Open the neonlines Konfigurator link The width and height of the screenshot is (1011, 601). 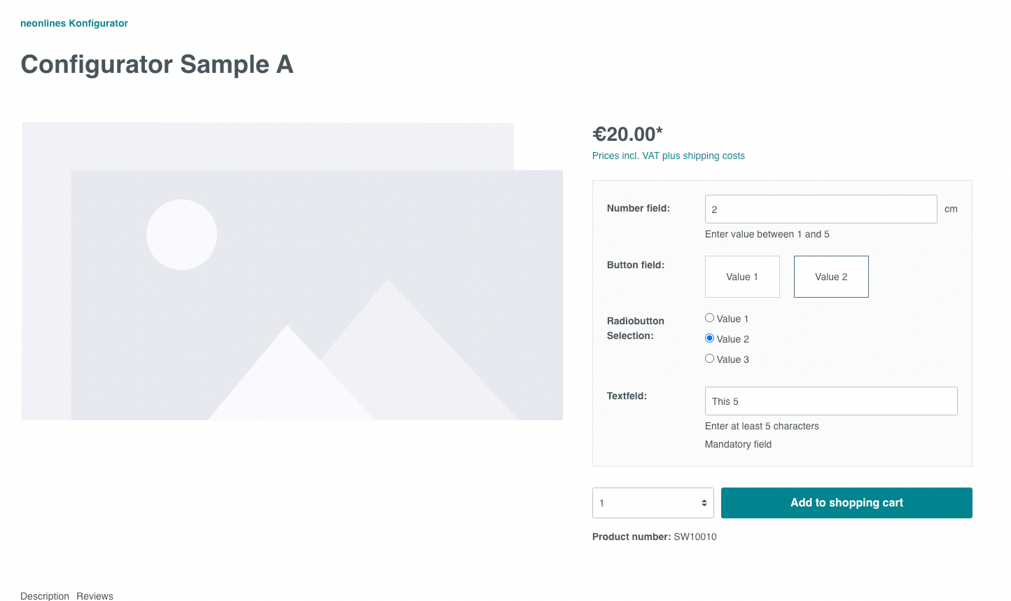tap(74, 23)
